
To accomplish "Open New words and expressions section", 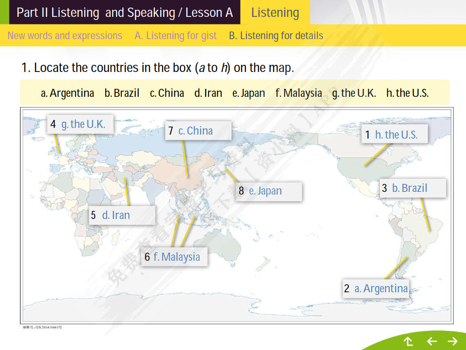I will pos(65,36).
